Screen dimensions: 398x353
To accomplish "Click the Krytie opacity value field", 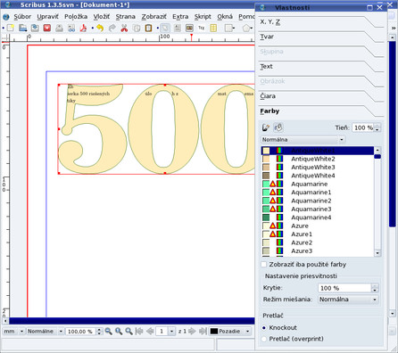I will [344, 288].
